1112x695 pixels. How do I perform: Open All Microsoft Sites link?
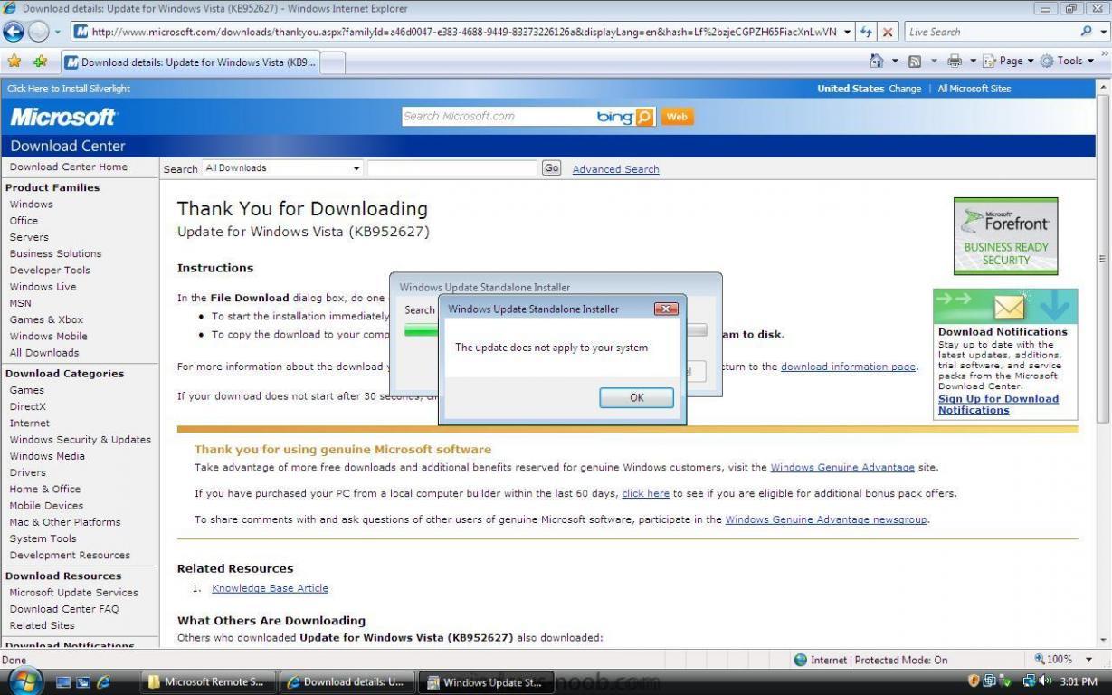click(x=974, y=89)
